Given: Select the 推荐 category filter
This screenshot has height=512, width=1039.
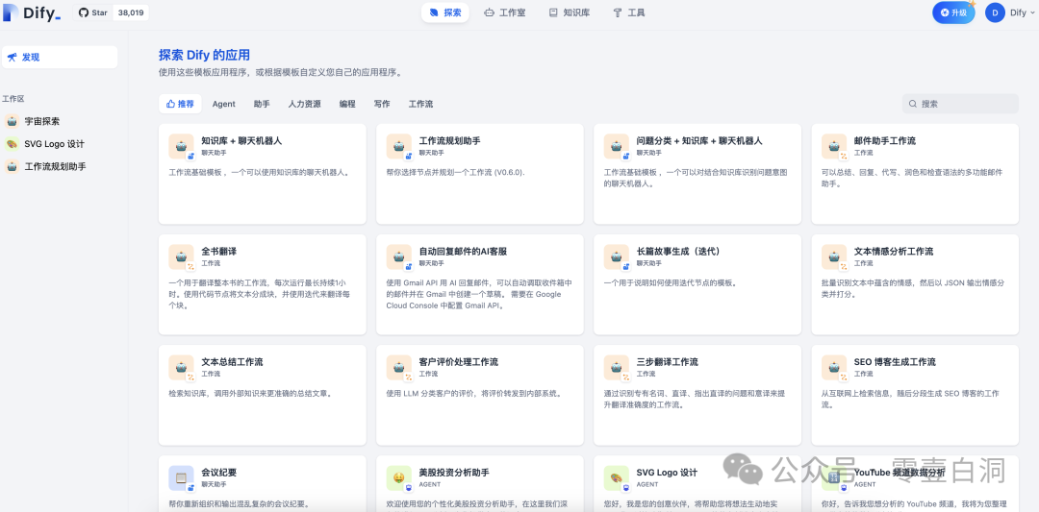Looking at the screenshot, I should [x=180, y=104].
